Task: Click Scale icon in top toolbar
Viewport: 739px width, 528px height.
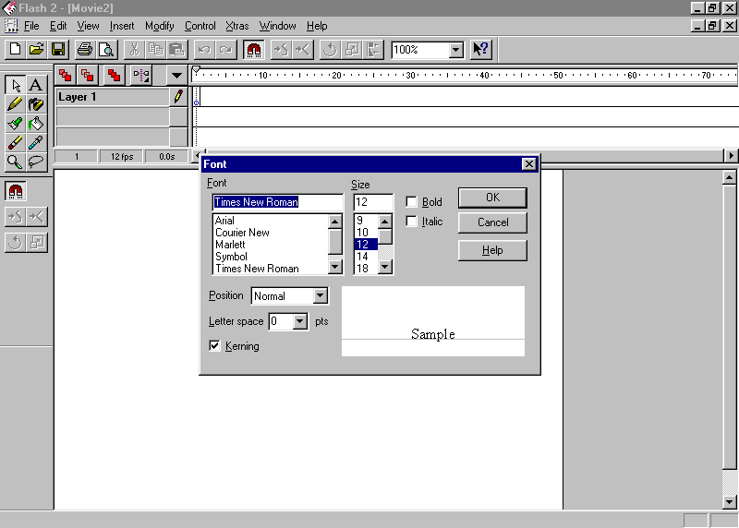Action: [x=352, y=50]
